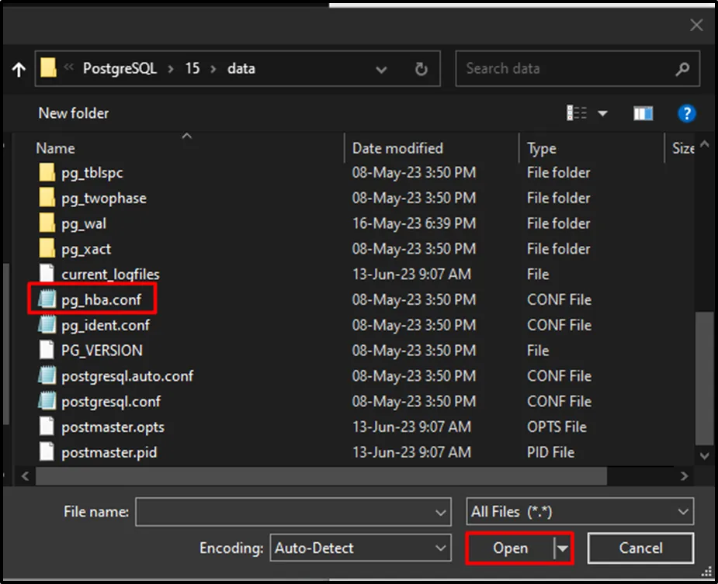
Task: Select the pg_hba.conf file
Action: (x=101, y=299)
